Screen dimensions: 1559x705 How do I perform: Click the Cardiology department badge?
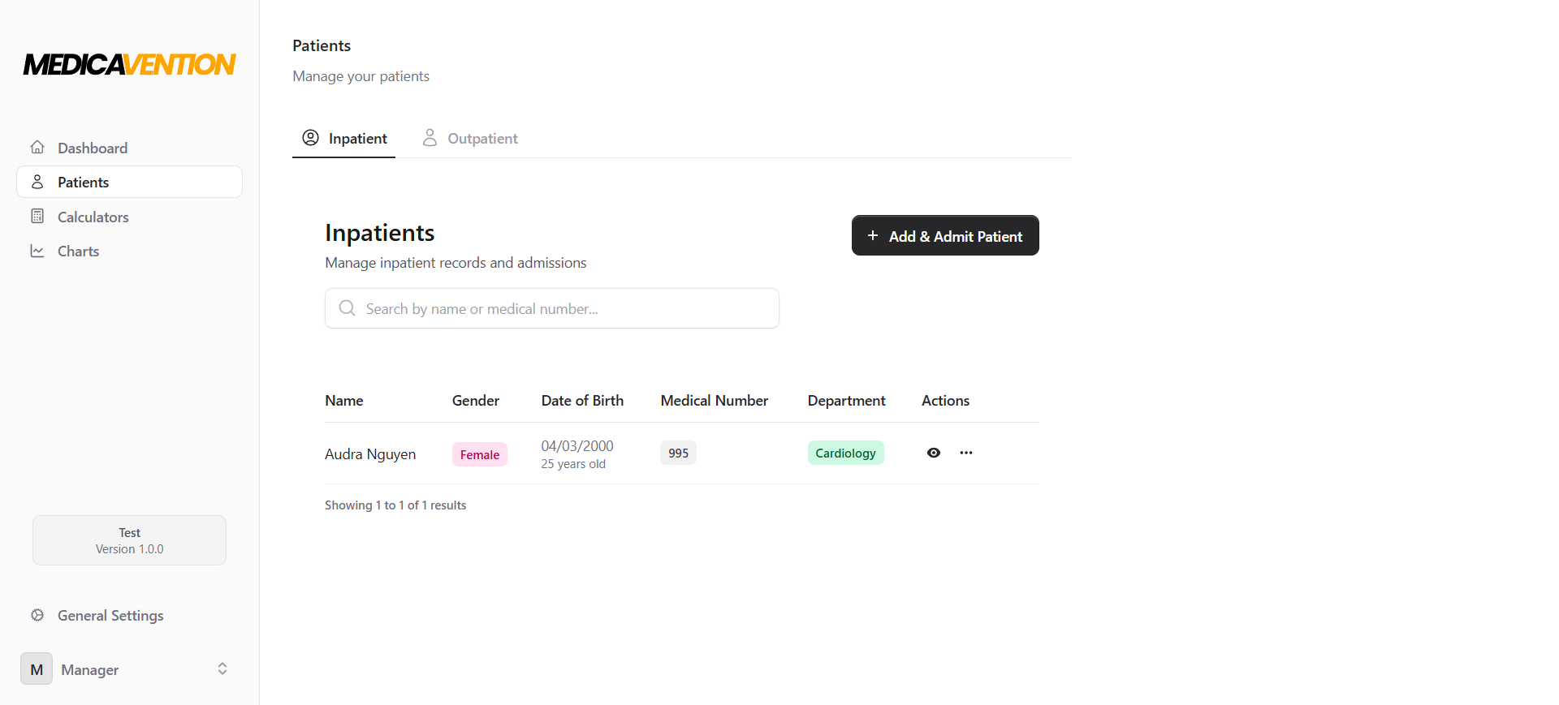[x=845, y=454]
